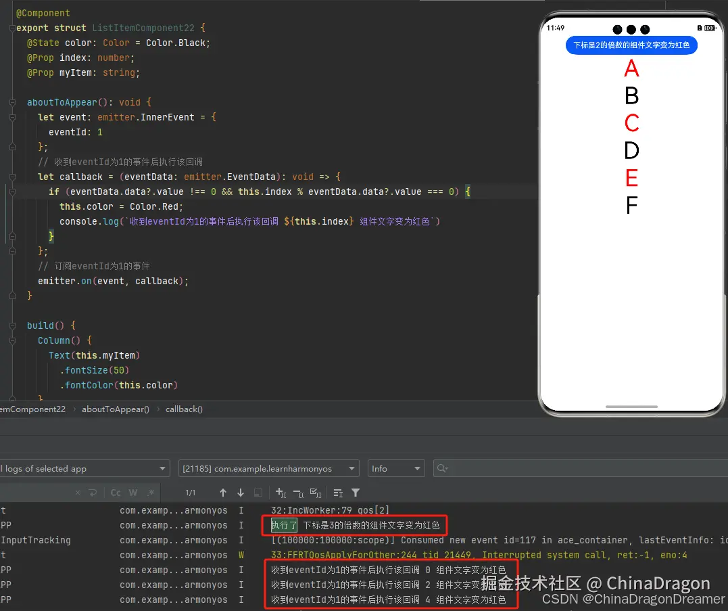728x611 pixels.
Task: Select aboutToAppear() in the breadcrumb bar
Action: (116, 409)
